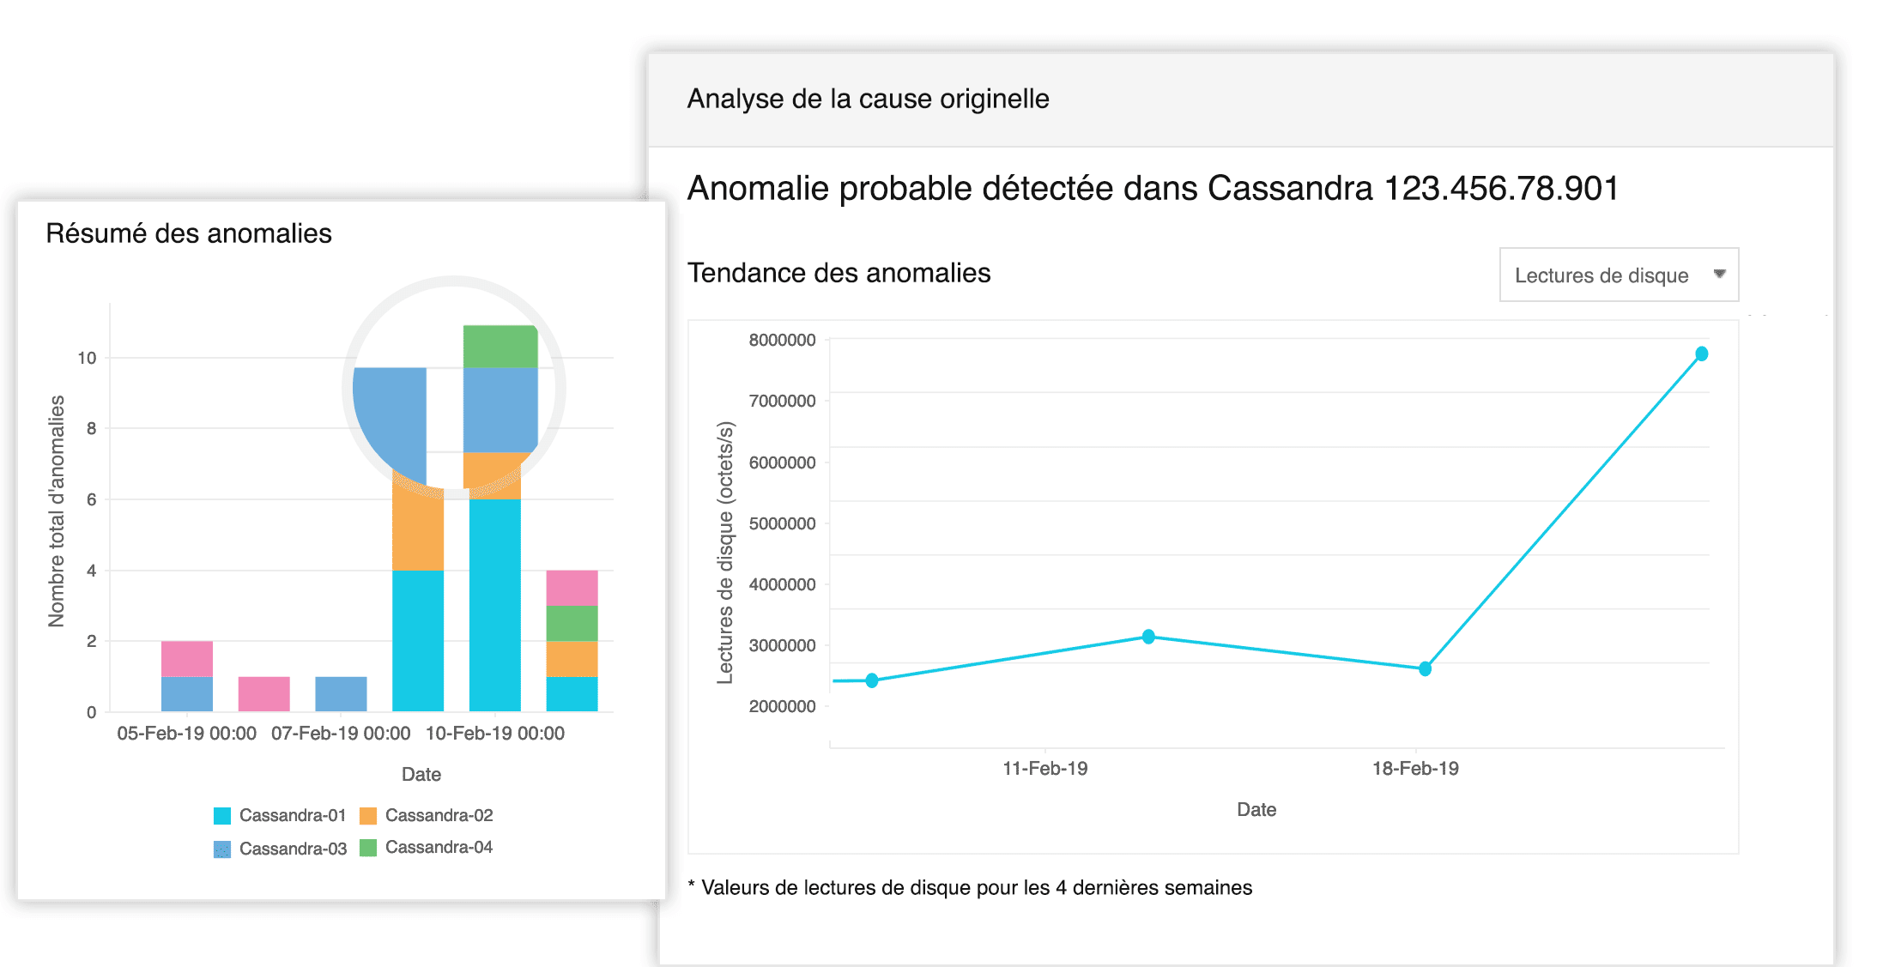
Task: Click the green segment of the last bar
Action: 572,623
